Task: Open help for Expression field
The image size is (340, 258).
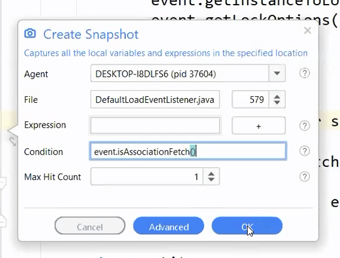Action: [304, 125]
